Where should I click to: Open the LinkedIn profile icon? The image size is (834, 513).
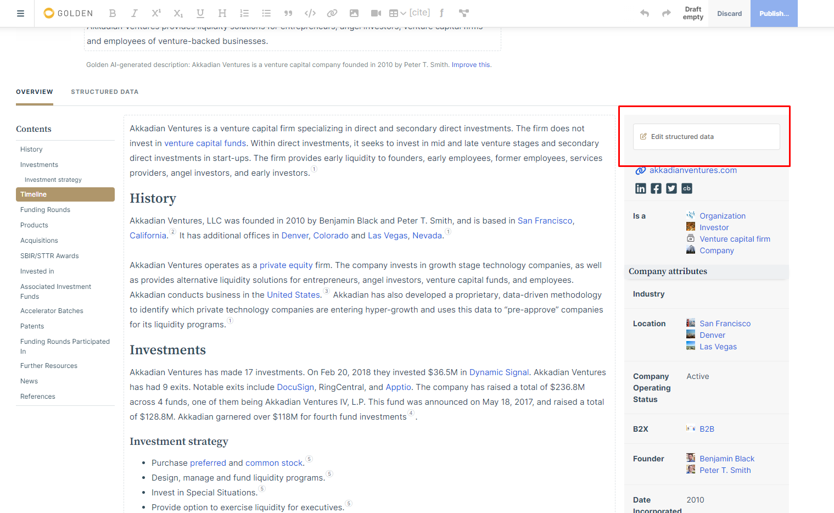tap(641, 189)
